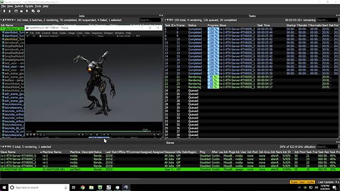Select slave rs-1-RTX-Server-RTX8000_2 row
Viewport: 340px width, 191px height.
point(170,162)
